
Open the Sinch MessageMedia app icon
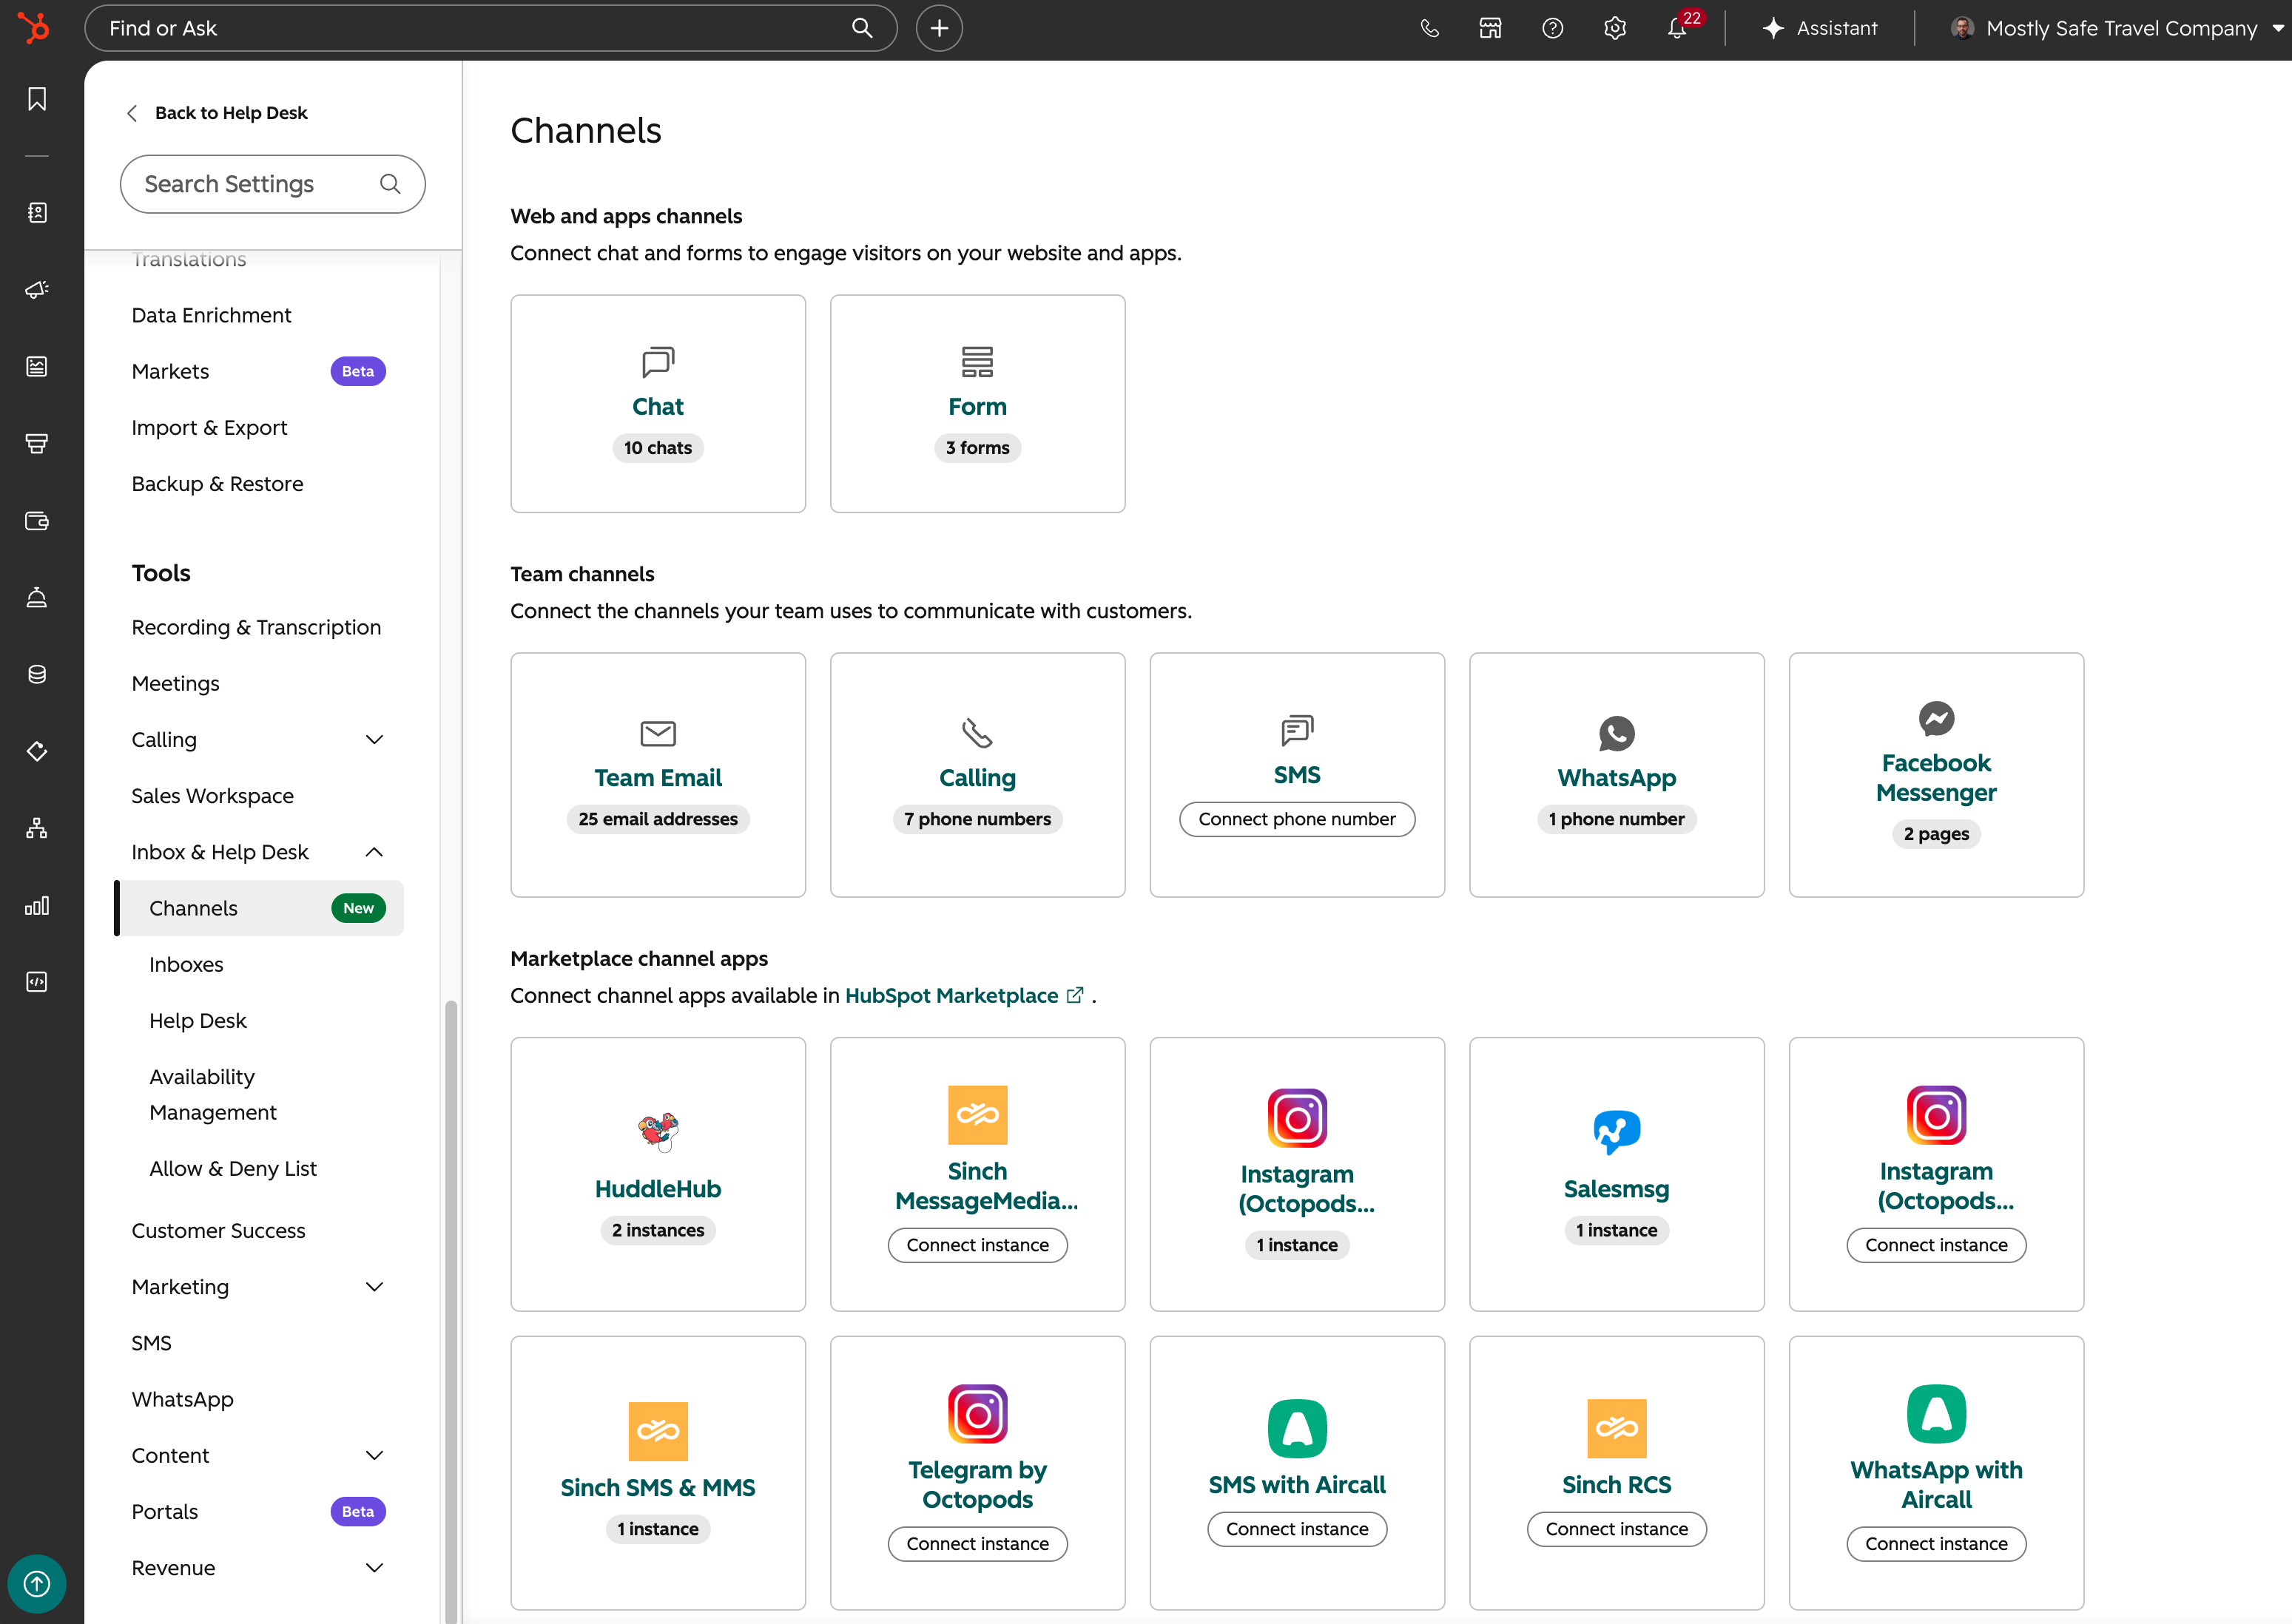tap(977, 1115)
